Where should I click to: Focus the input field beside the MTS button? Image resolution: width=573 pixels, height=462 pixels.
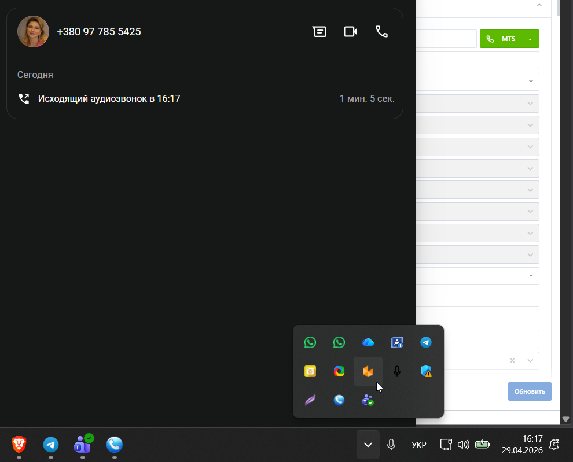tap(446, 39)
